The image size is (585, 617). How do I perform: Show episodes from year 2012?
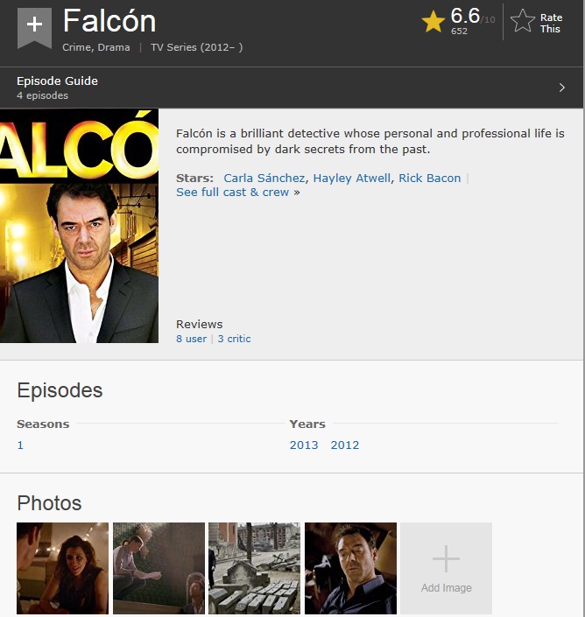[x=345, y=445]
